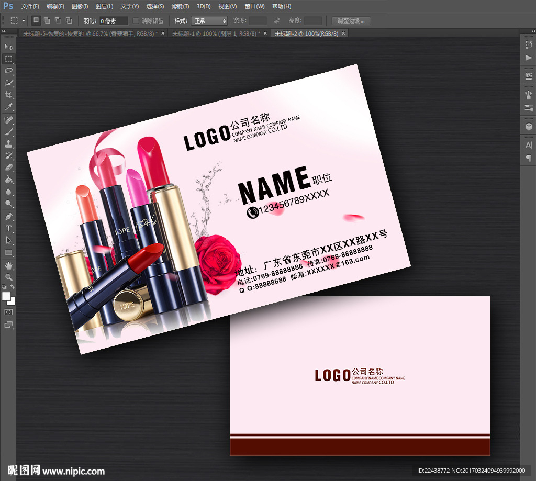Screen dimensions: 536x481
Task: Select the Lasso tool
Action: pyautogui.click(x=8, y=71)
